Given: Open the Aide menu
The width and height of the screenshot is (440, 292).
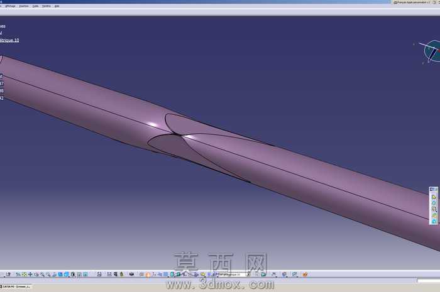Looking at the screenshot, I should point(57,6).
